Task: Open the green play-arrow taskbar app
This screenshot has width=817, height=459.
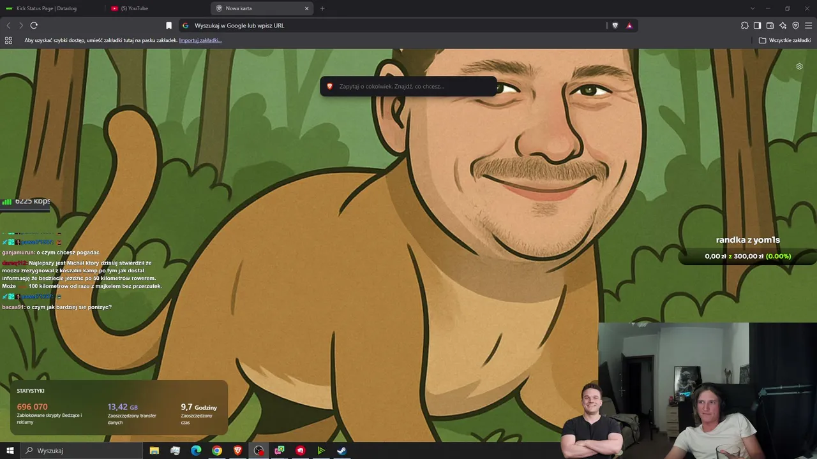Action: pos(321,451)
